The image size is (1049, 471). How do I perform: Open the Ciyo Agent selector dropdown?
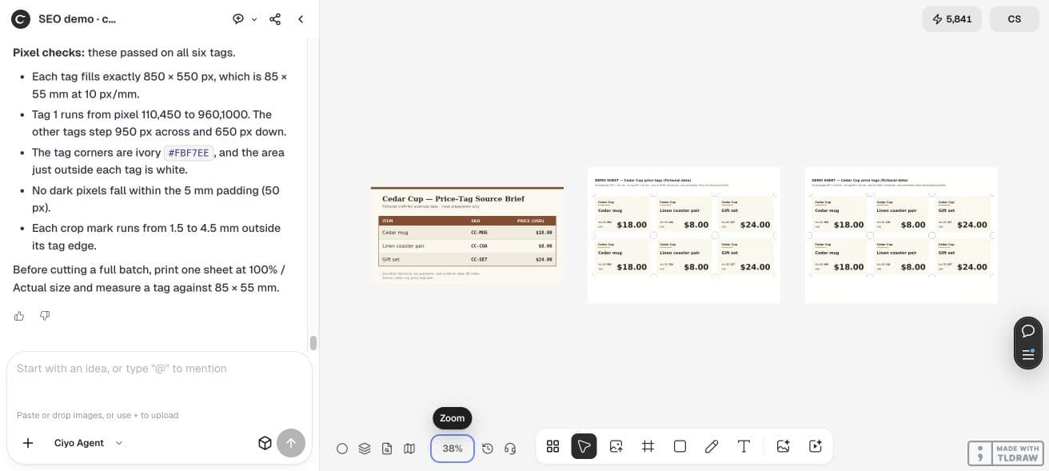(x=89, y=443)
